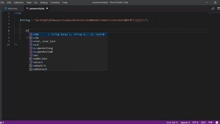
Task: Select first echo function suggestion
Action: pyautogui.click(x=68, y=34)
